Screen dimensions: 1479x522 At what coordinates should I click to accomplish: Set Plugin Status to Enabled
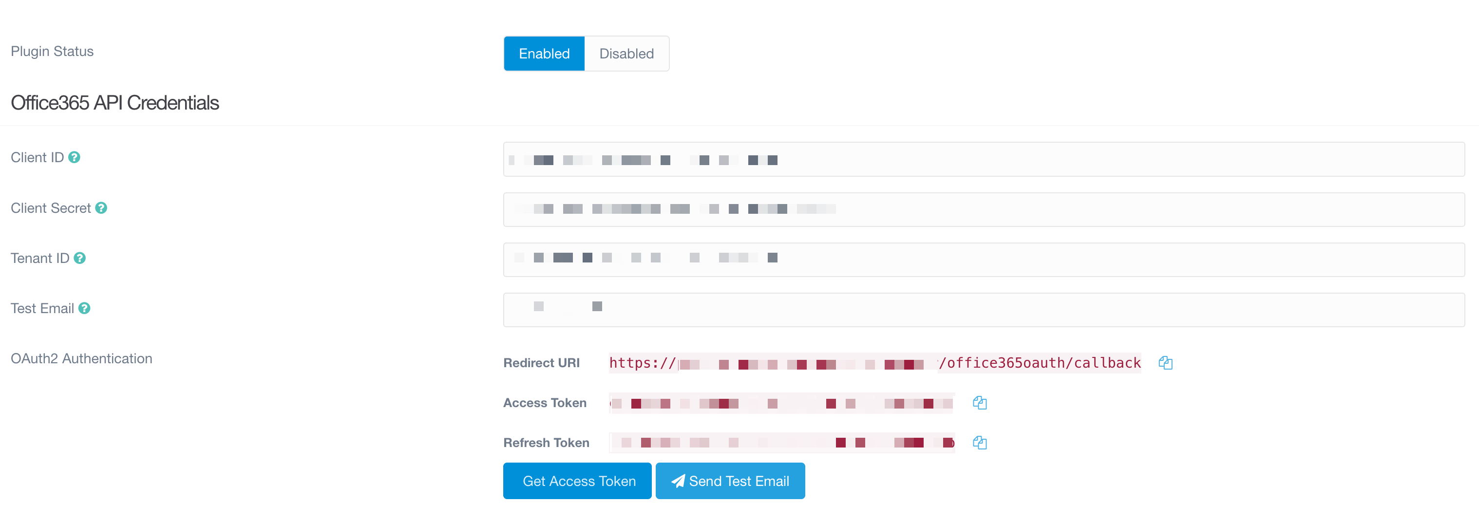pyautogui.click(x=544, y=54)
